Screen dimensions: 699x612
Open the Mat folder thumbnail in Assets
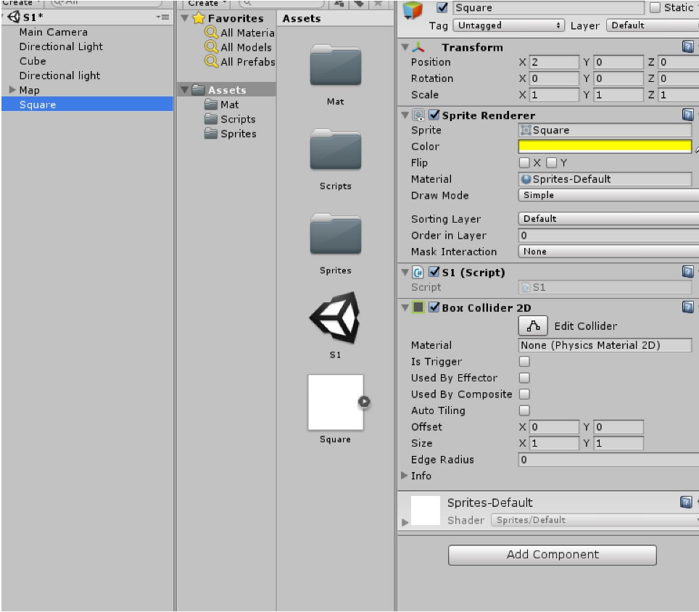(336, 65)
